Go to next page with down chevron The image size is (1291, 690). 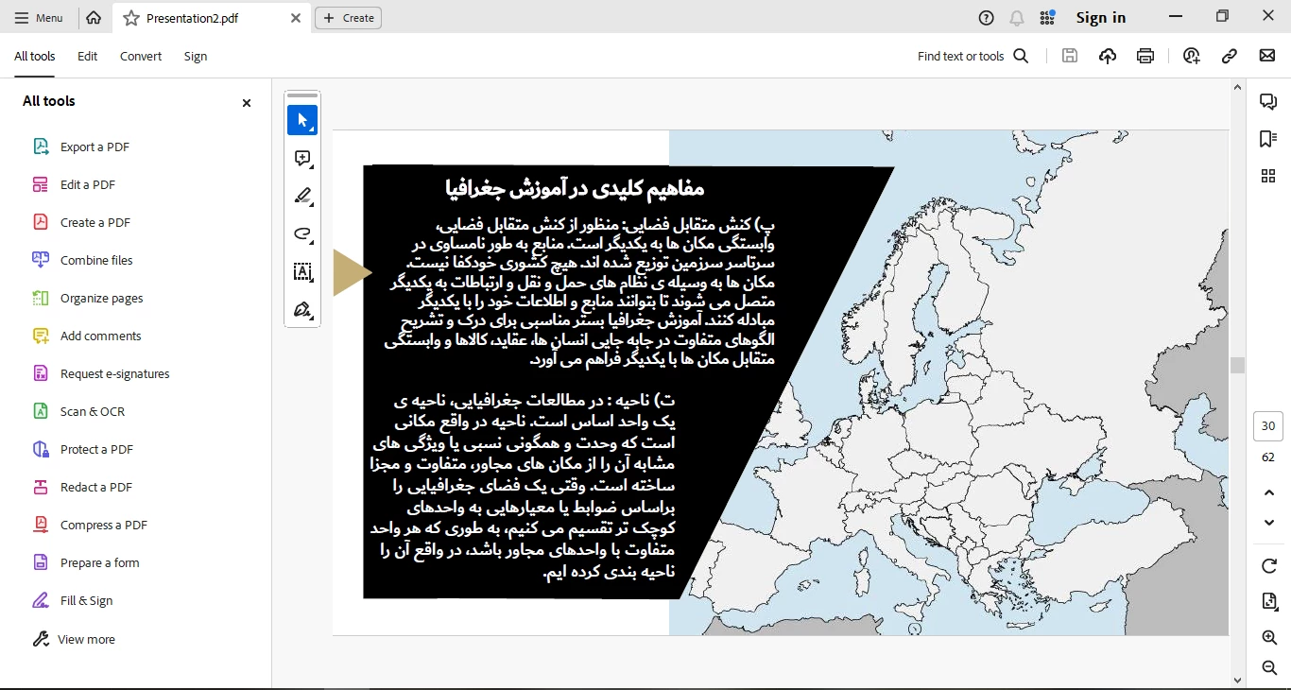click(1269, 523)
